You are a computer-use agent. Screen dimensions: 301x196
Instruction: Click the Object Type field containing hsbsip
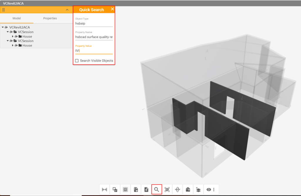pos(94,23)
